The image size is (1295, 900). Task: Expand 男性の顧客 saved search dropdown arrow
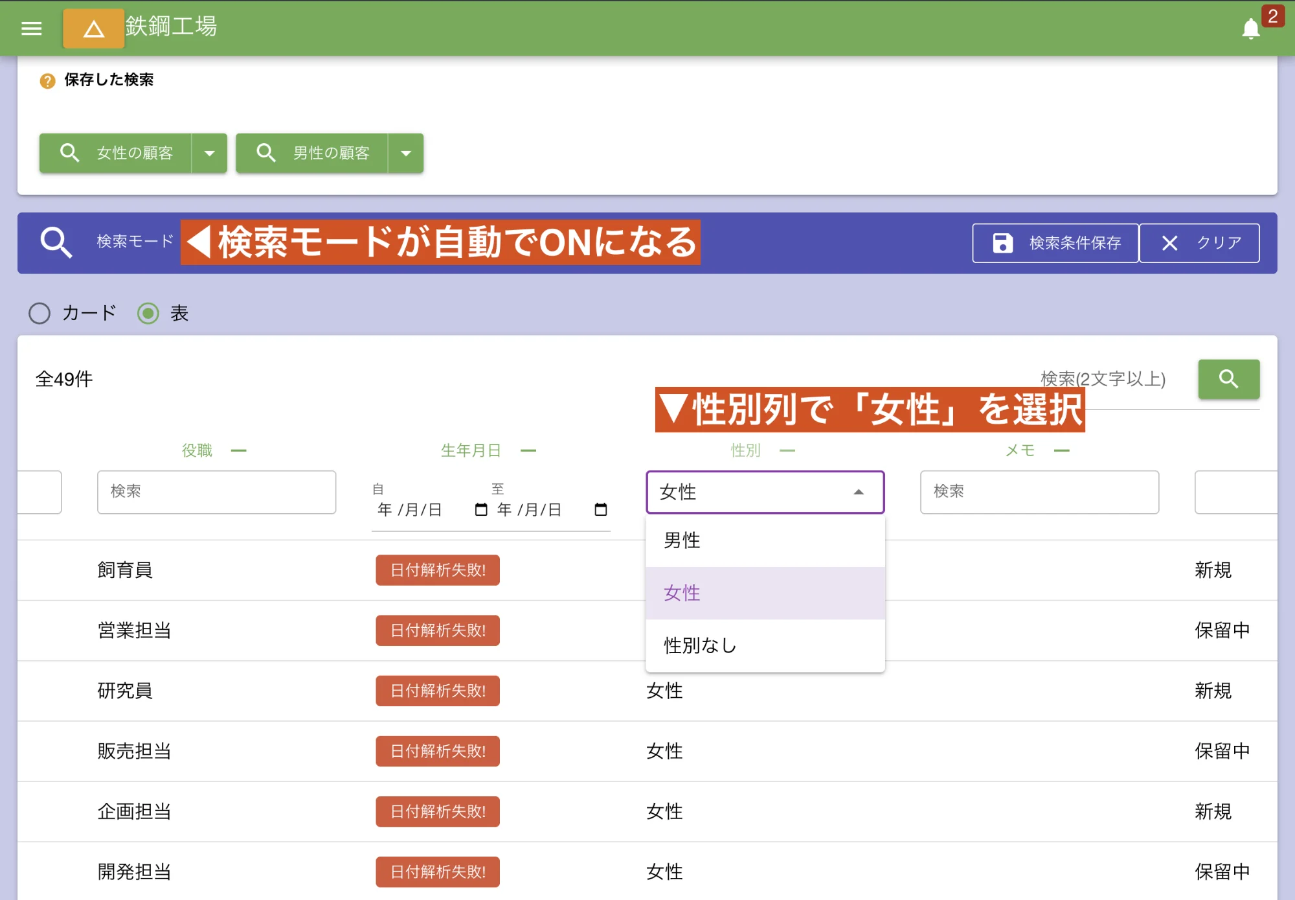[x=406, y=154]
